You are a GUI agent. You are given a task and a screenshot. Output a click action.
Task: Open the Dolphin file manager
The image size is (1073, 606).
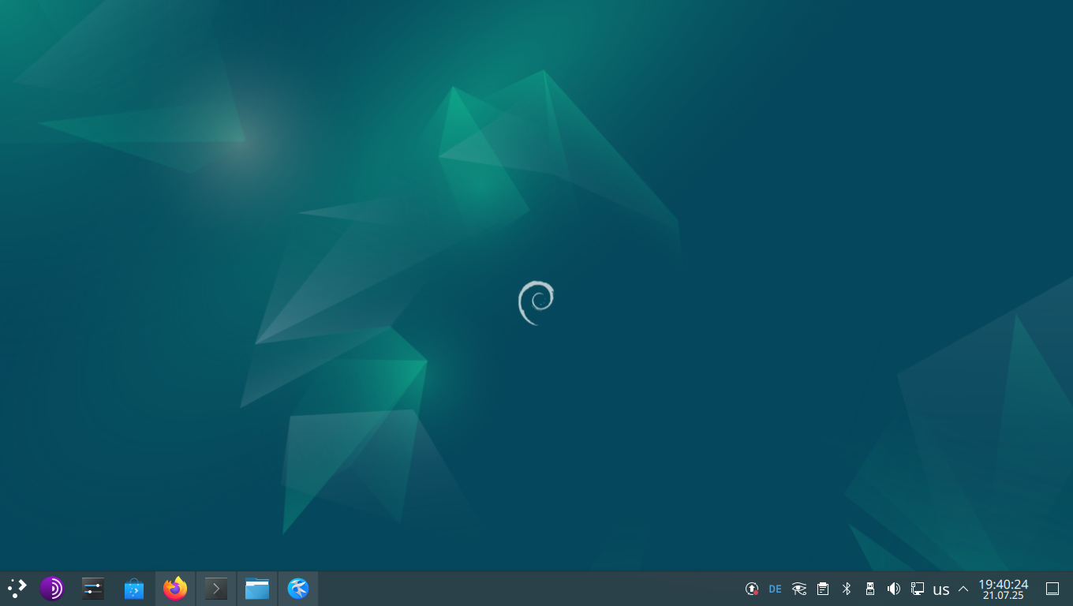click(257, 588)
